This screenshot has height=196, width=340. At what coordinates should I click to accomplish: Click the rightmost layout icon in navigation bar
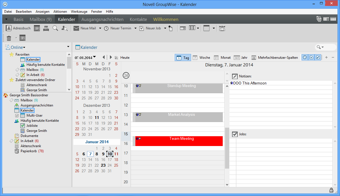click(x=333, y=19)
